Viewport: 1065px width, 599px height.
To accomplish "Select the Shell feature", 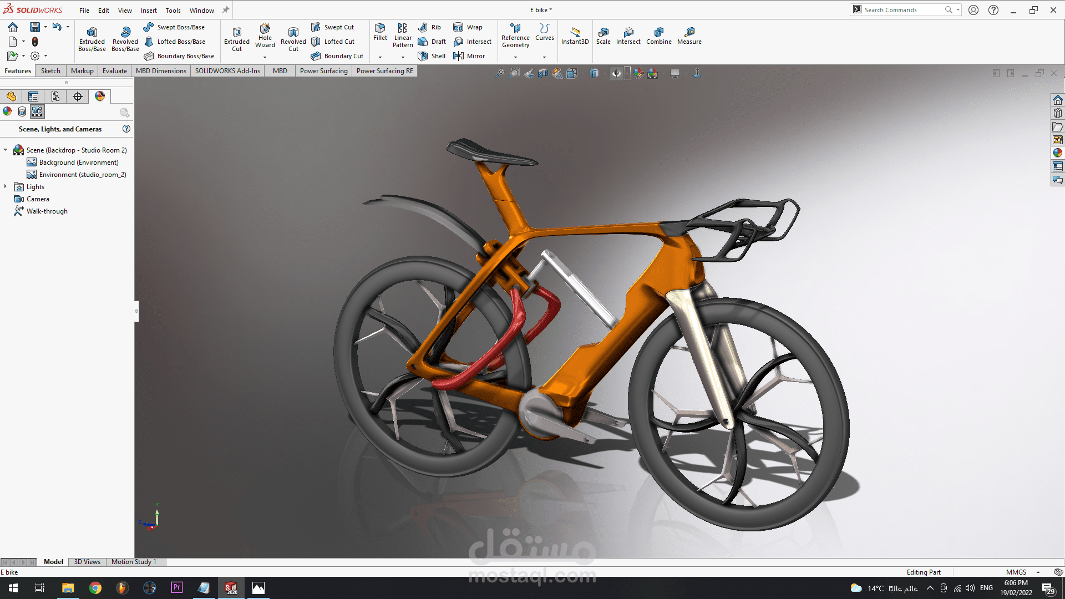I will [432, 56].
